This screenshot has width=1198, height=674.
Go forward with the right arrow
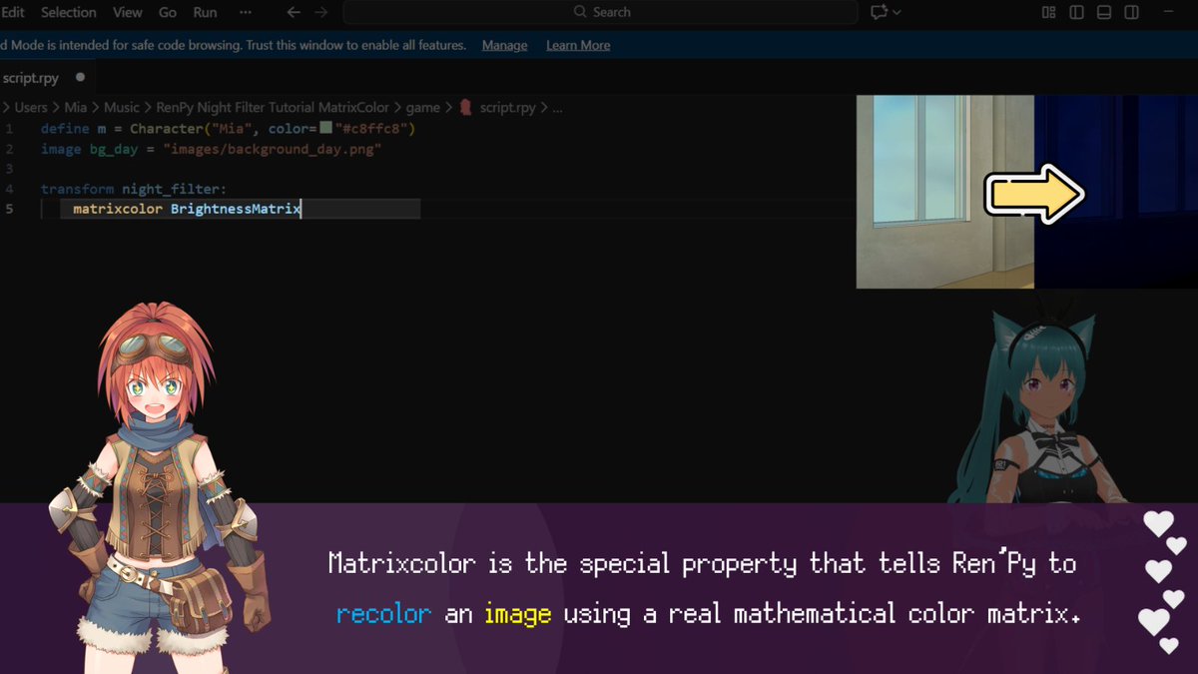(x=320, y=12)
